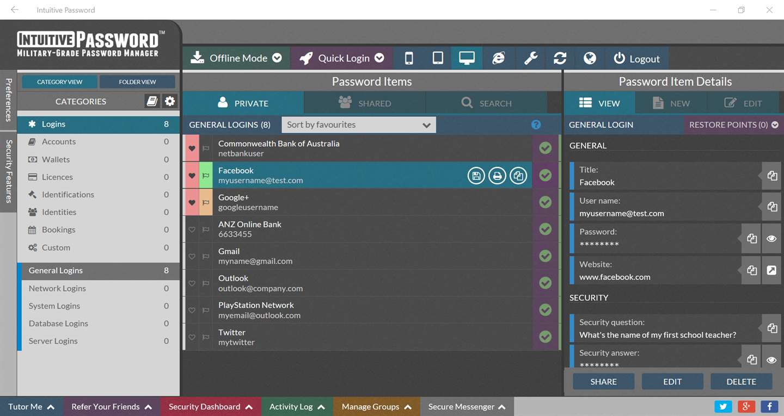Switch to tablet layout icon

[438, 58]
